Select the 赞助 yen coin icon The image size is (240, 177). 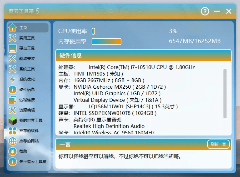pos(12,151)
